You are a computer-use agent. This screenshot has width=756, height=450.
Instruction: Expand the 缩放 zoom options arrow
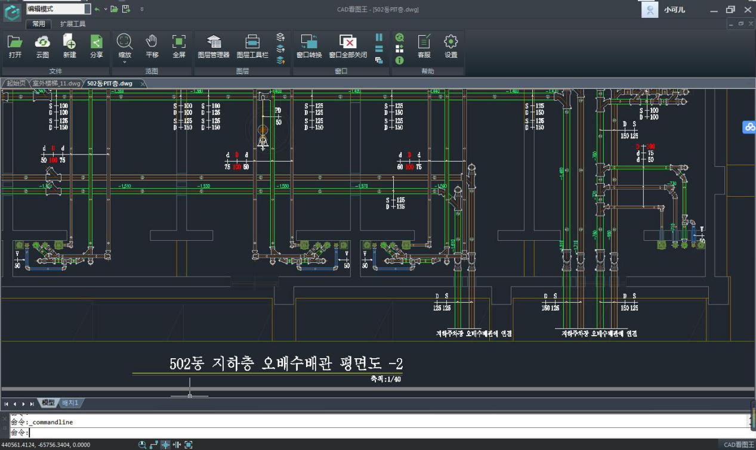tap(125, 62)
